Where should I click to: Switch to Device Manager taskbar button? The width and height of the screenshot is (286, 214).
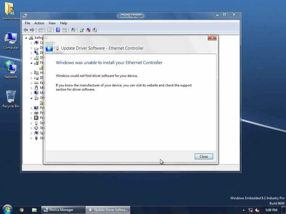click(63, 210)
